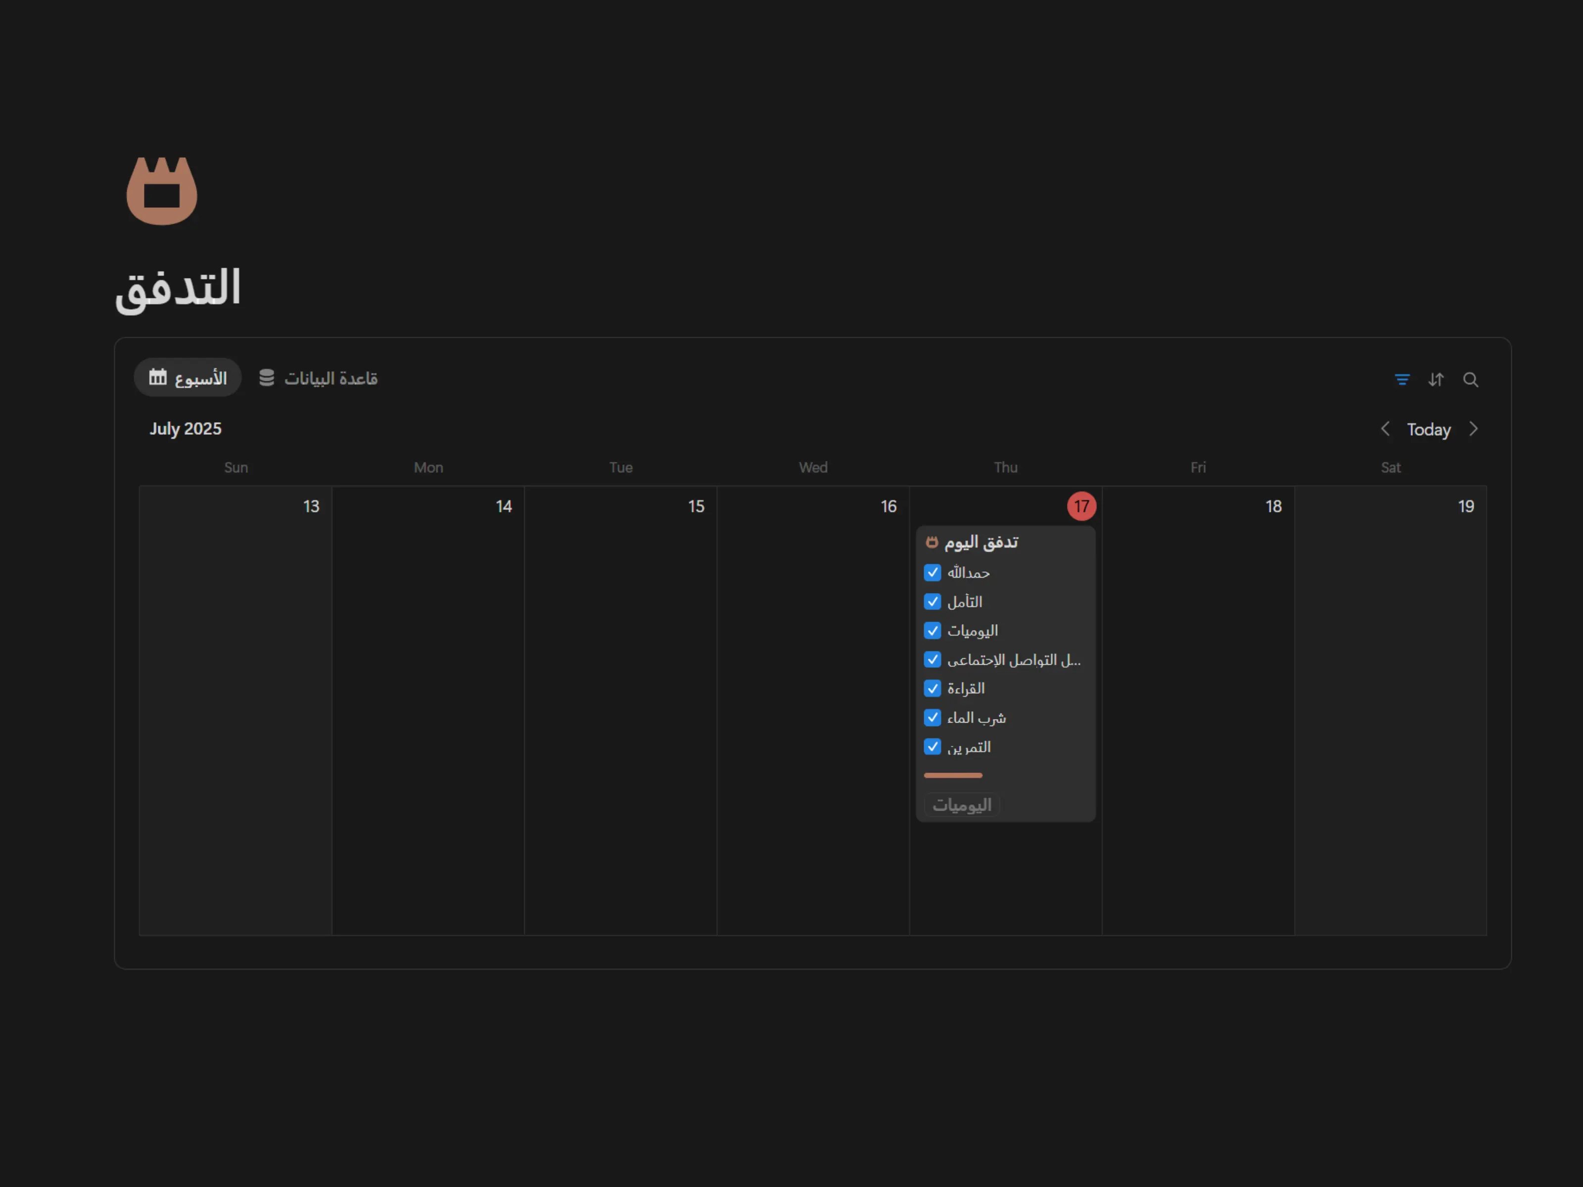Toggle the شرب الماء checkbox
The width and height of the screenshot is (1583, 1187).
coord(932,718)
